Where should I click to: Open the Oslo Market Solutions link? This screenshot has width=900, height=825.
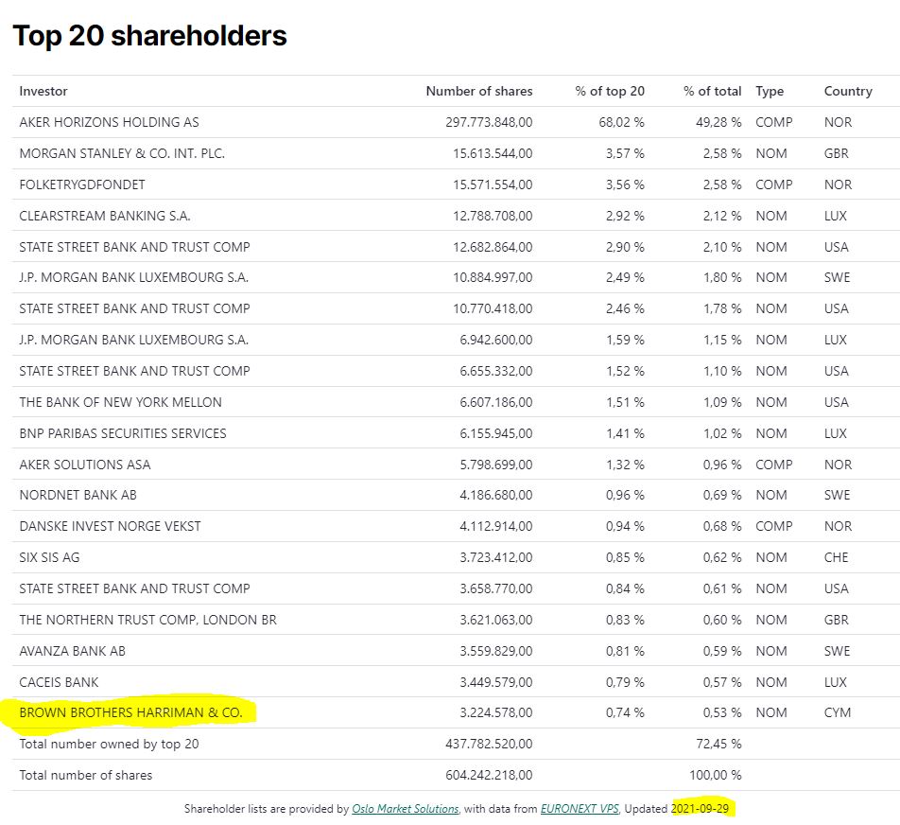[x=405, y=809]
